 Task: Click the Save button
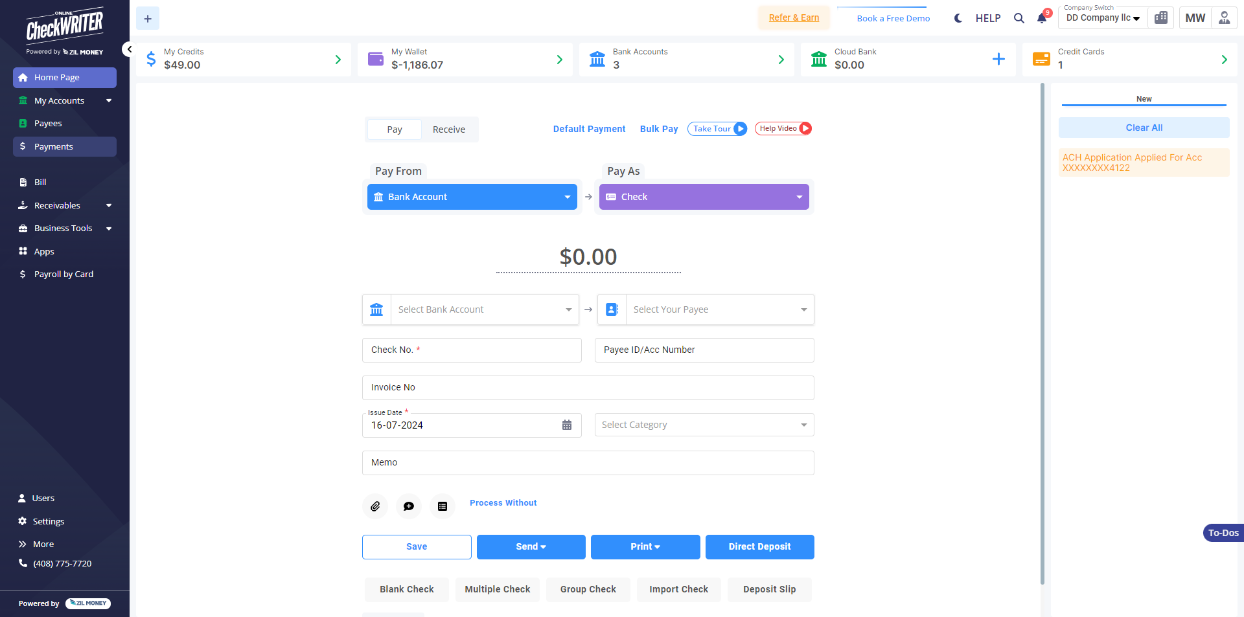[x=417, y=547]
